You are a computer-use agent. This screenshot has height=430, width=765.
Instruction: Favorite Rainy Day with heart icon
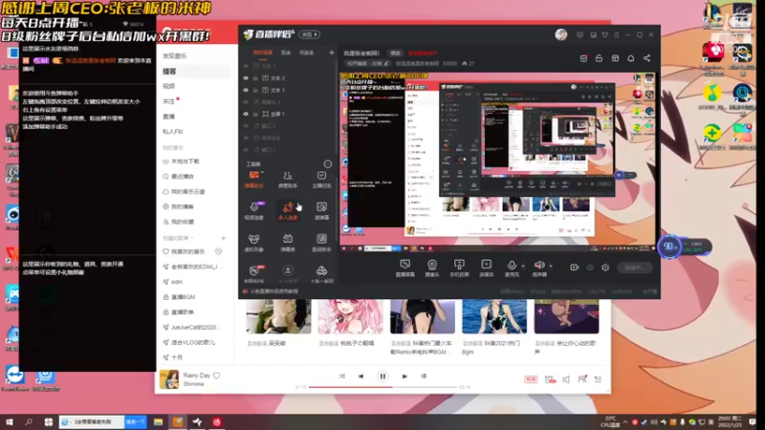pyautogui.click(x=217, y=376)
